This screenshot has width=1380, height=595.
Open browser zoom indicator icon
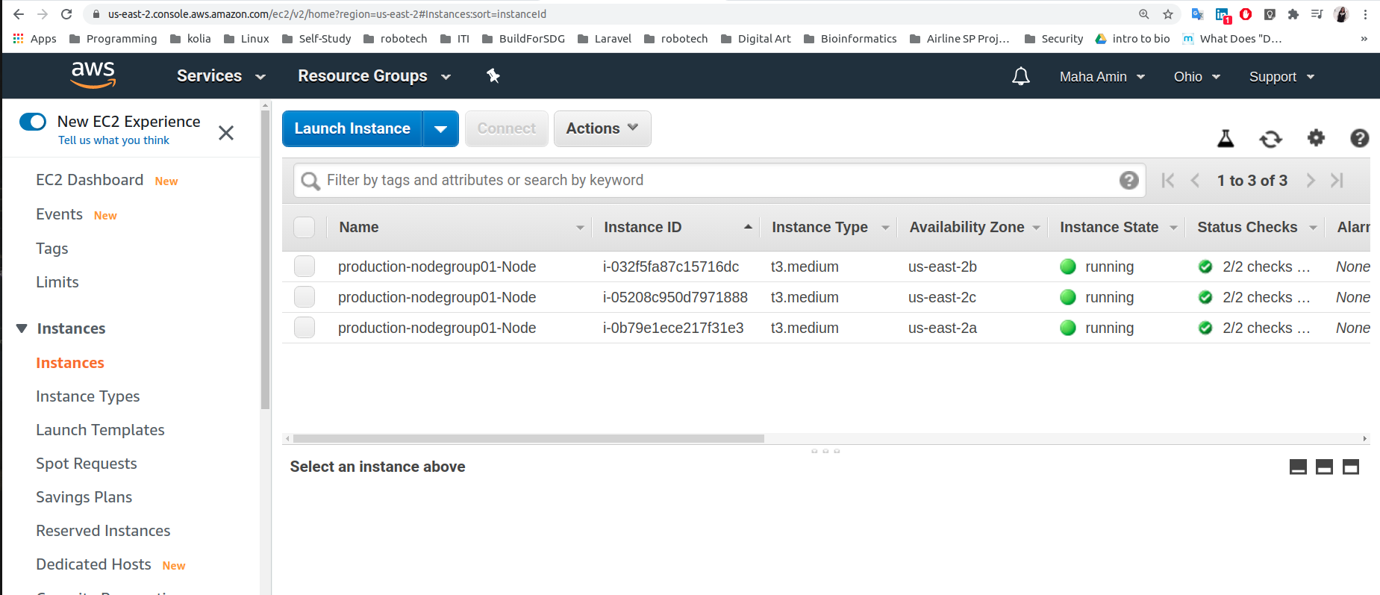point(1144,14)
